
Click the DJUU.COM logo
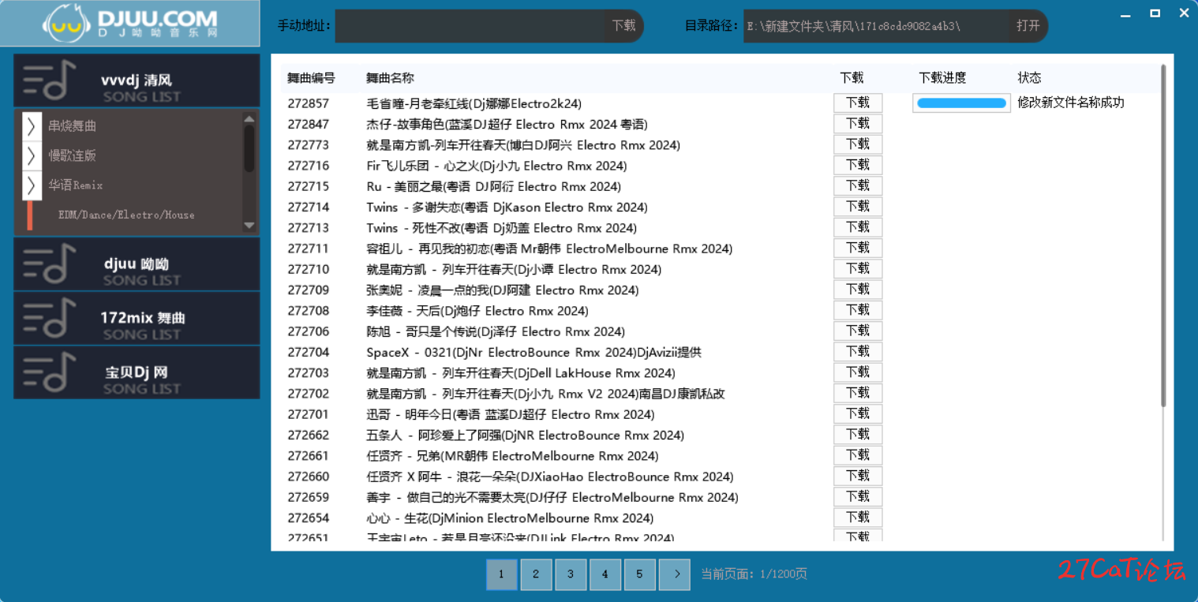(x=130, y=24)
